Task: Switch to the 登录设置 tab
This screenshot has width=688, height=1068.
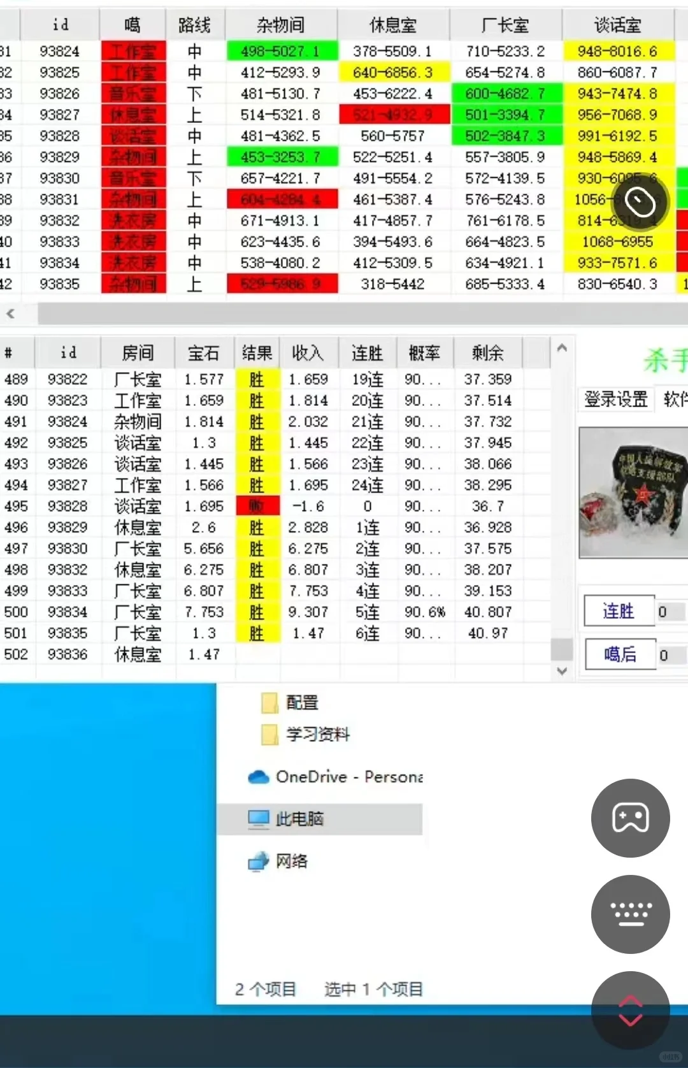Action: point(616,400)
